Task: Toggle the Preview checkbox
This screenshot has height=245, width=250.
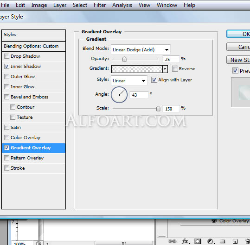Action: click(x=235, y=71)
